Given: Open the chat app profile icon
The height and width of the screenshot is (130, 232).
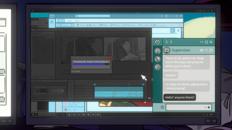Looking at the screenshot, I should pos(157,42).
